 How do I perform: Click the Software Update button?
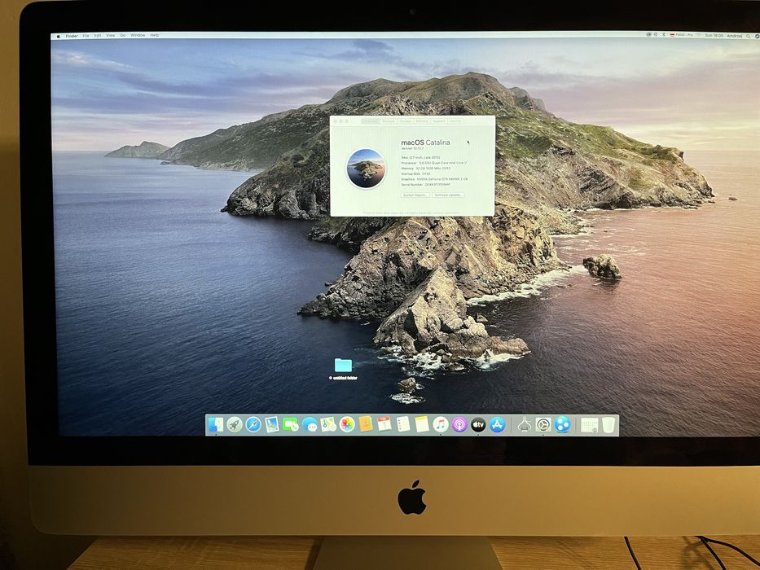(448, 195)
